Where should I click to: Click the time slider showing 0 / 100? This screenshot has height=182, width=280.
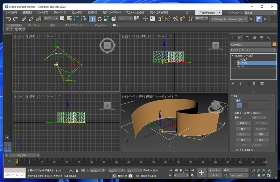coord(22,155)
